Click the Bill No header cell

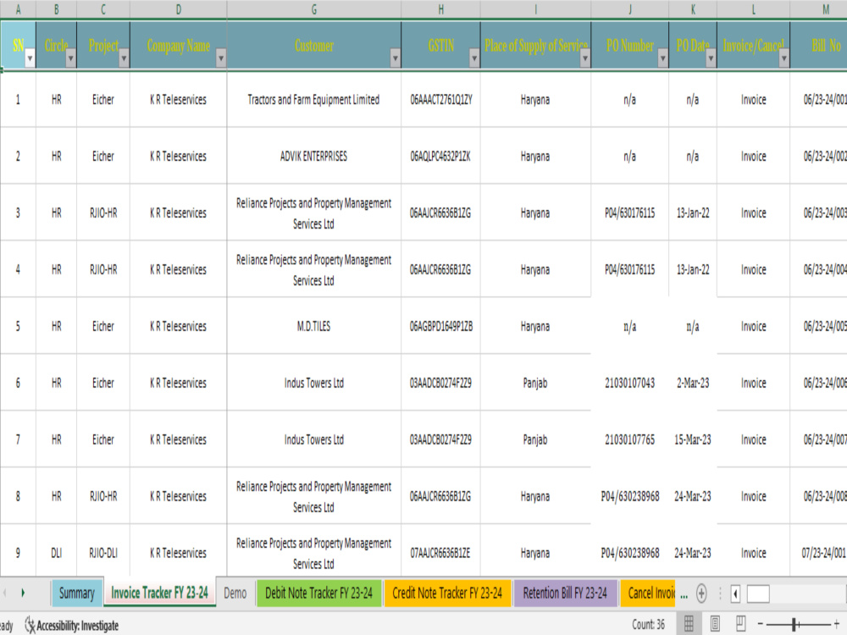tap(818, 46)
